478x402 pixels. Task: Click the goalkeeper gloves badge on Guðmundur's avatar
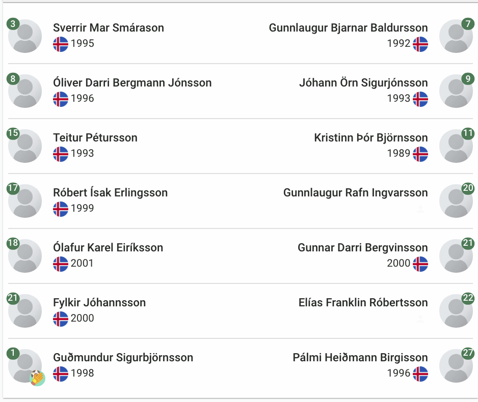coord(38,378)
